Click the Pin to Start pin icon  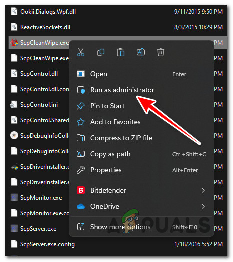click(x=81, y=106)
